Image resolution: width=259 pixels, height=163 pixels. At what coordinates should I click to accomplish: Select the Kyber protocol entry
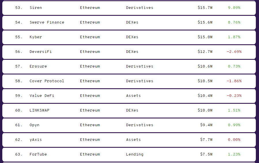36,37
